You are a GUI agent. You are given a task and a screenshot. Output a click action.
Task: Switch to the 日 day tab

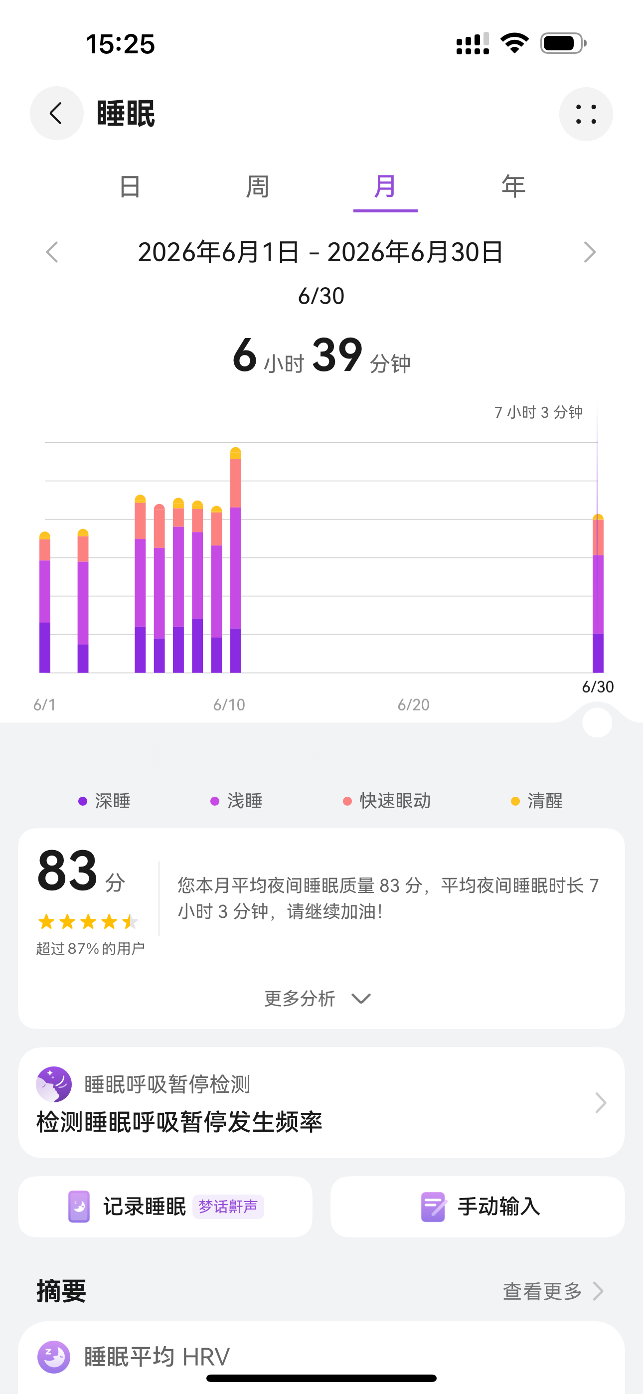tap(130, 186)
